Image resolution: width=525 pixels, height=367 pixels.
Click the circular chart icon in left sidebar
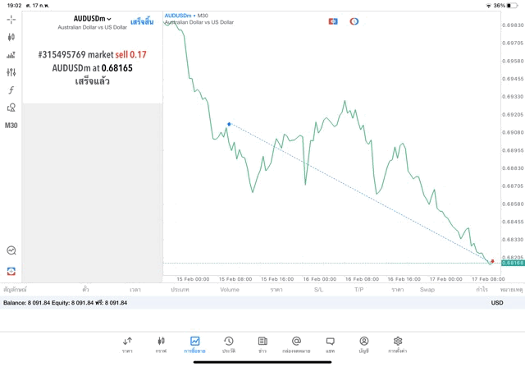pos(11,250)
